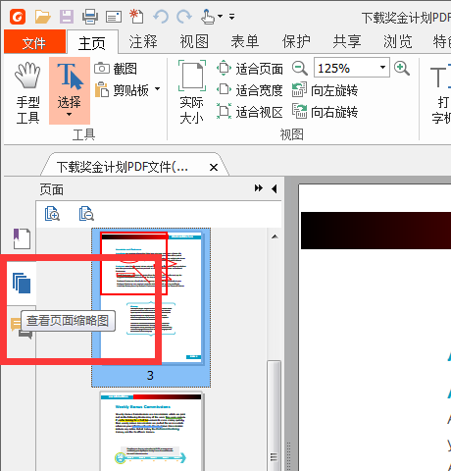
Task: Open the 125% zoom level dropdown
Action: pos(382,68)
